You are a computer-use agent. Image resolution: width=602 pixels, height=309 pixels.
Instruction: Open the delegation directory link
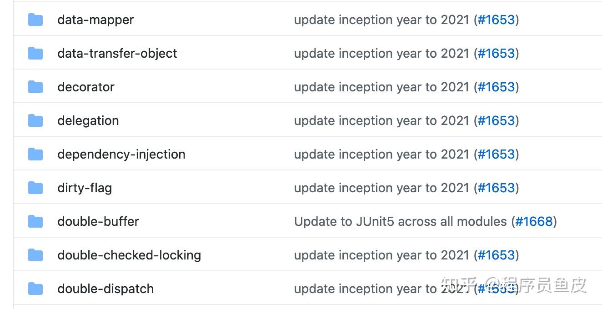tap(88, 121)
